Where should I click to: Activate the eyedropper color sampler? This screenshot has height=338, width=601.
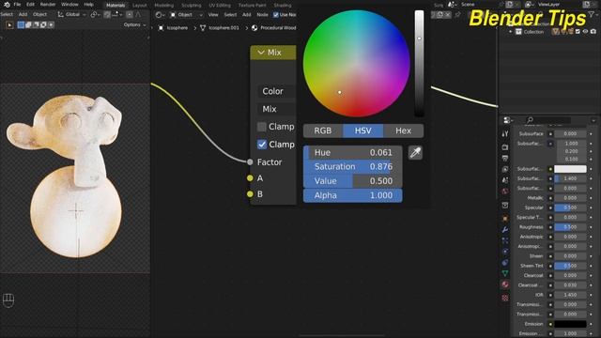coord(415,153)
